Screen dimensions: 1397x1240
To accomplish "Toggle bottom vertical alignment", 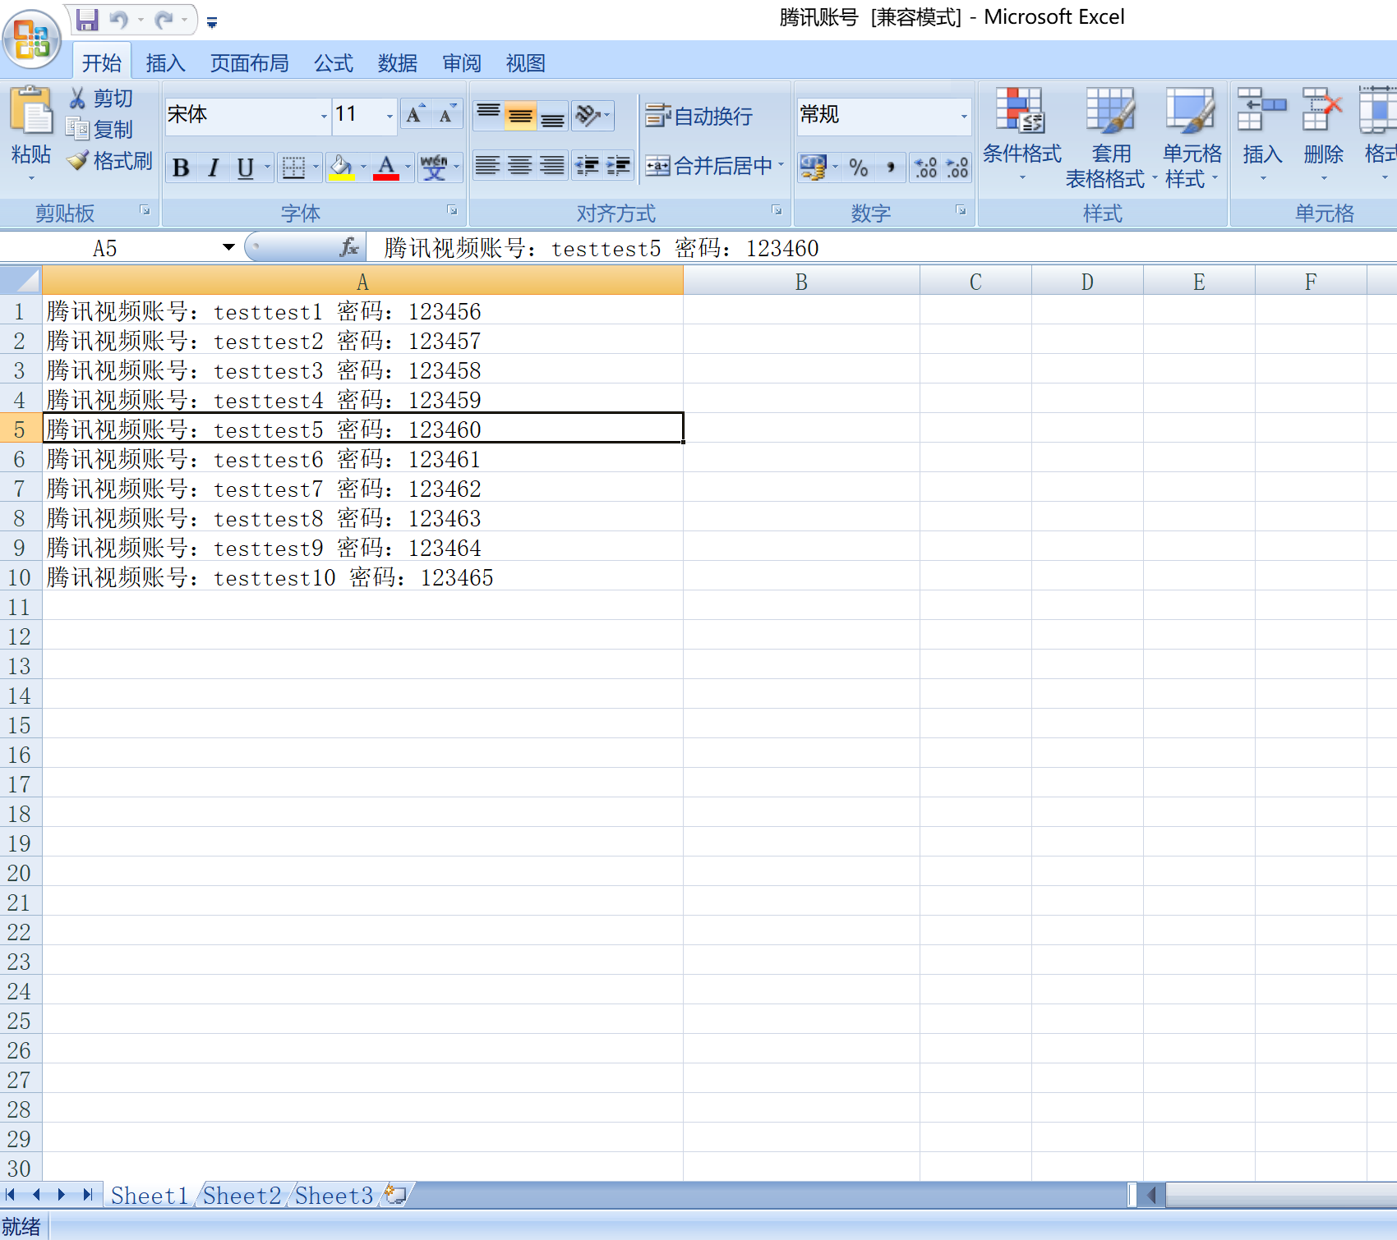I will tap(552, 115).
